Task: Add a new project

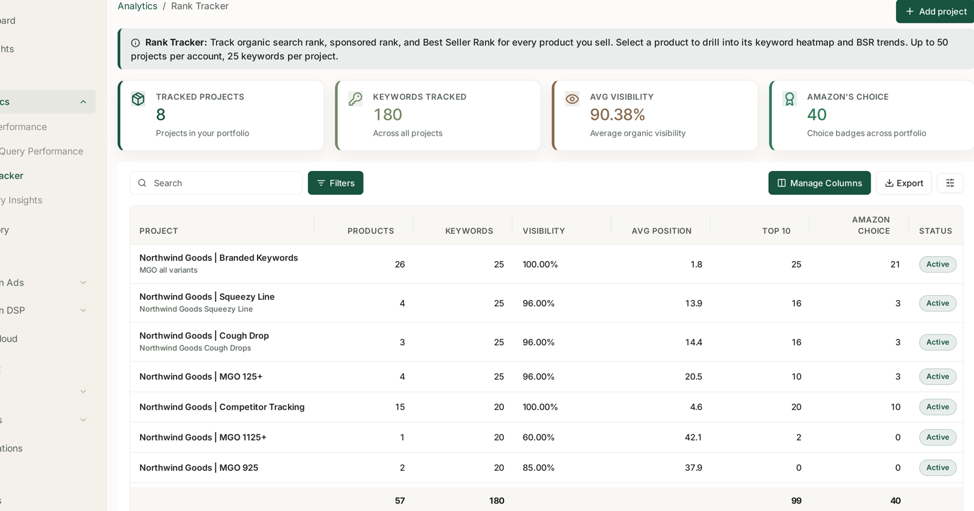Action: (936, 12)
